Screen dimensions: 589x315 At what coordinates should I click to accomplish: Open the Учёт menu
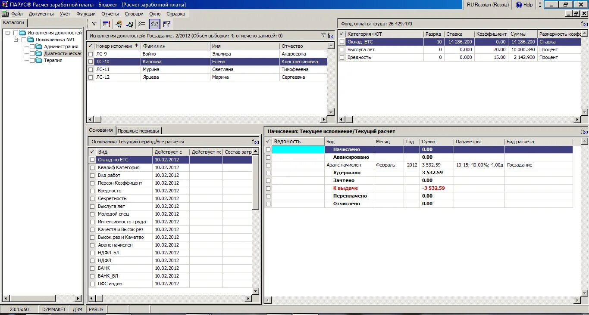65,14
